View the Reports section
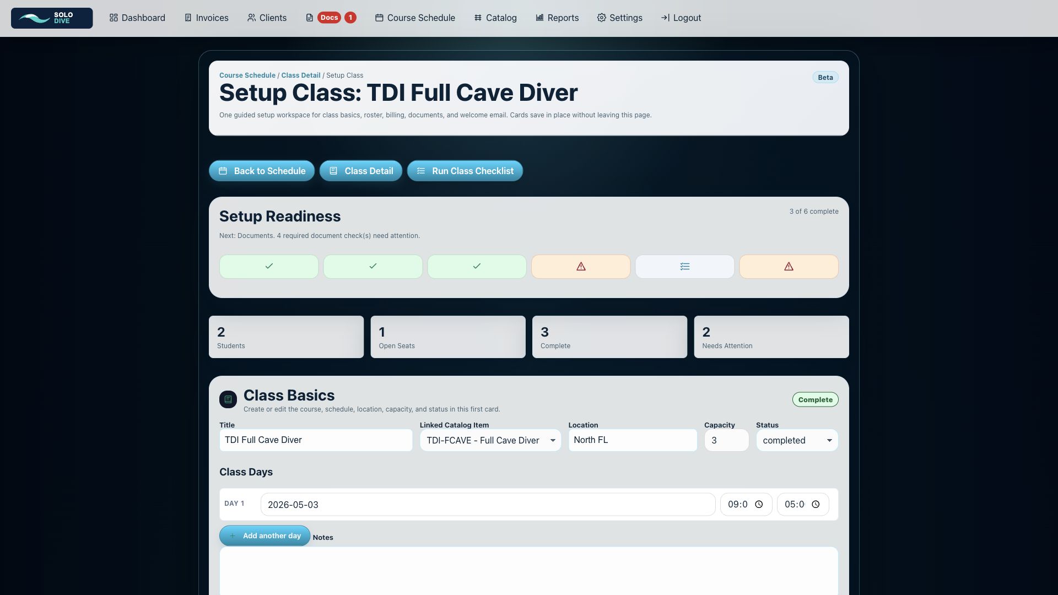This screenshot has width=1058, height=595. tap(557, 18)
